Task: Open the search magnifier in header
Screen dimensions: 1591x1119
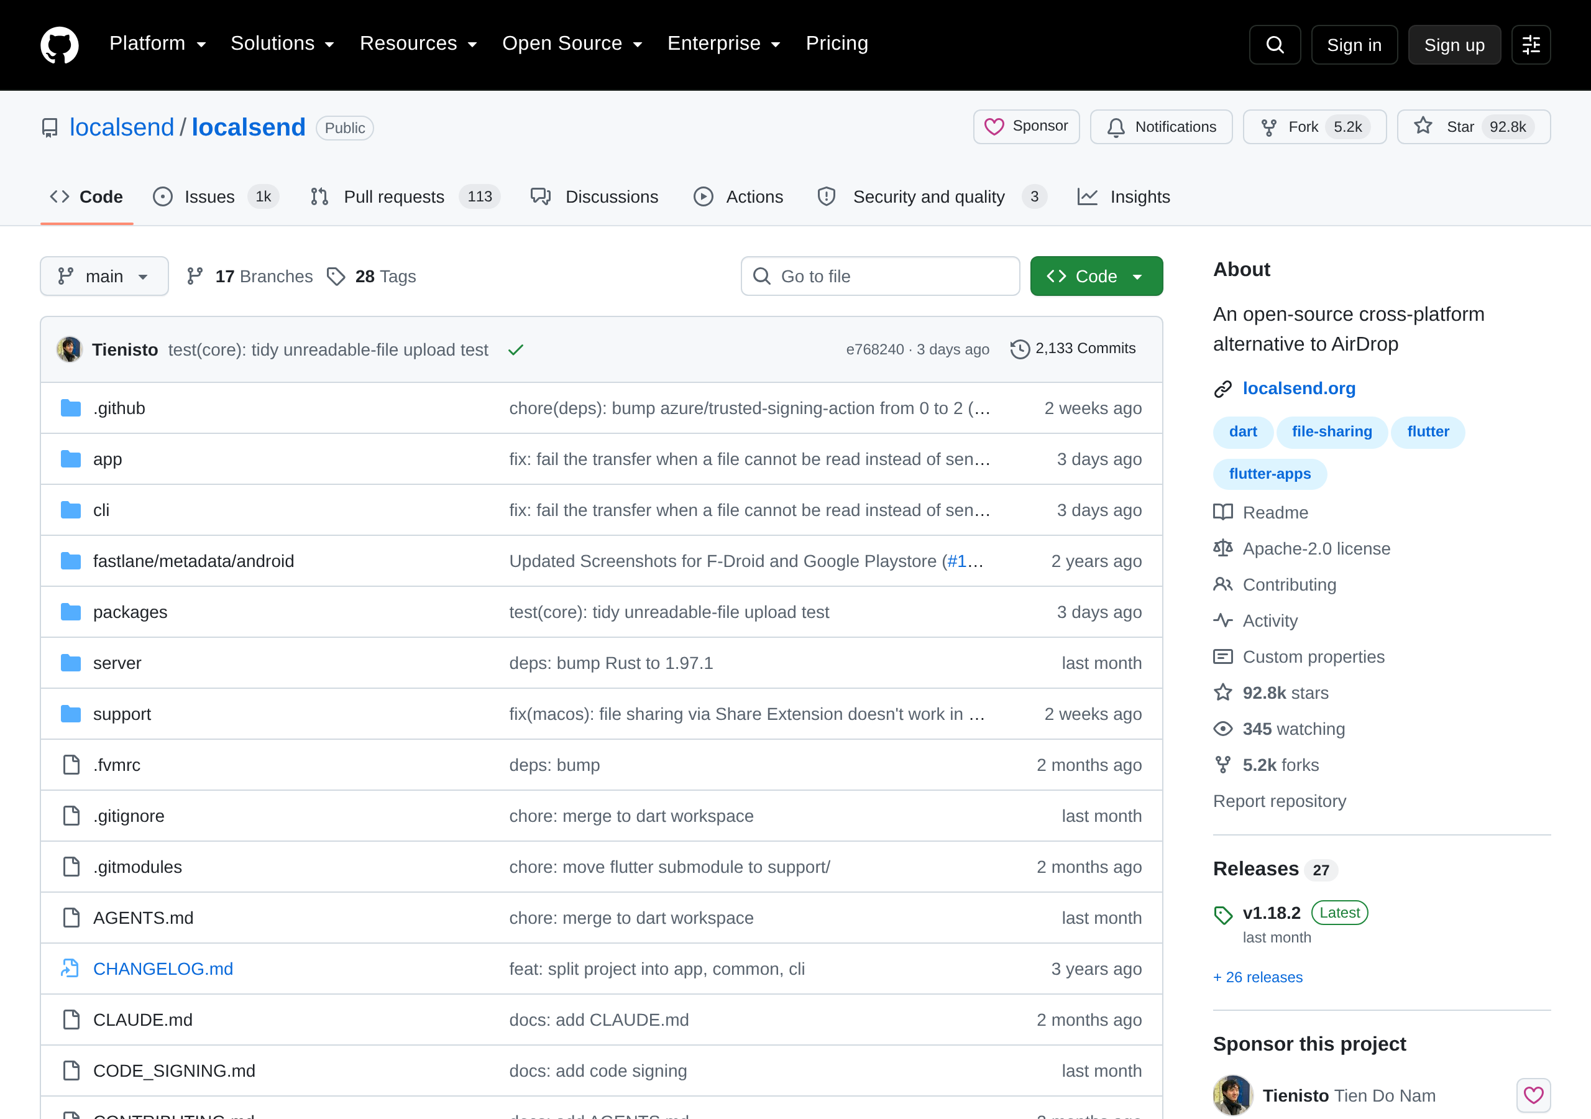Action: 1274,44
